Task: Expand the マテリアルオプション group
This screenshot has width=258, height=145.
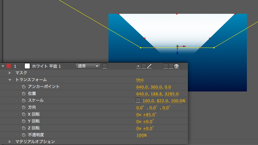Action: click(10, 142)
